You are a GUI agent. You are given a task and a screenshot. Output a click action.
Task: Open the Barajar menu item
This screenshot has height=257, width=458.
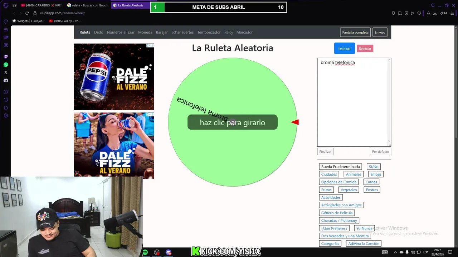click(162, 32)
